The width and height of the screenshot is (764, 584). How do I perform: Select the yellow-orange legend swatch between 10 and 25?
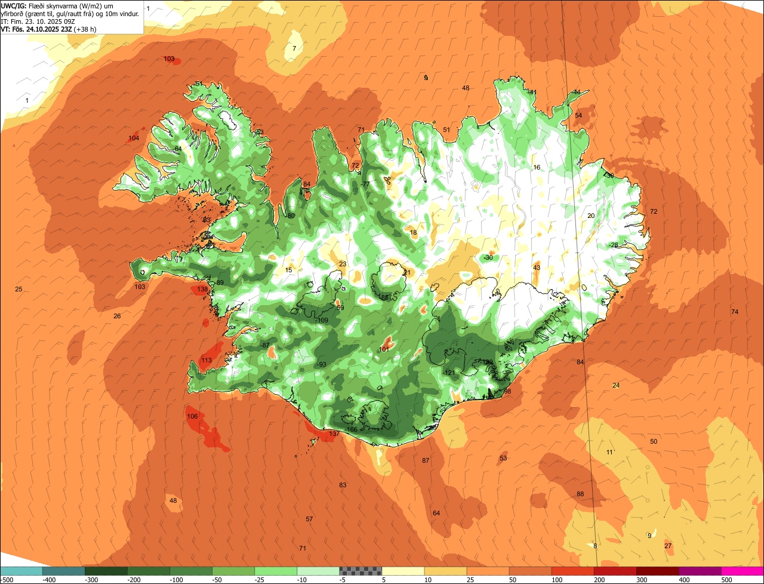pos(445,571)
